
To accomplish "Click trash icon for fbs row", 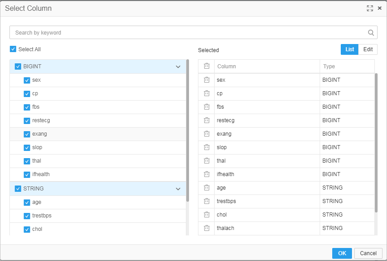I will [207, 106].
